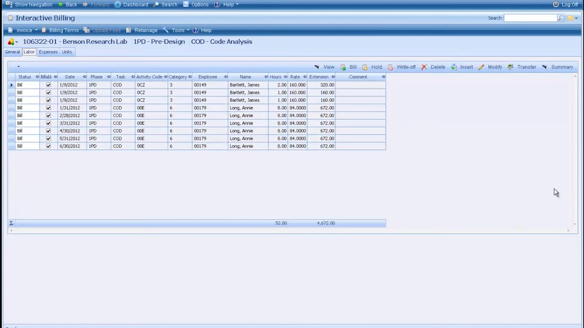
Task: Open the small grid options arrow above Status
Action: [x=19, y=67]
